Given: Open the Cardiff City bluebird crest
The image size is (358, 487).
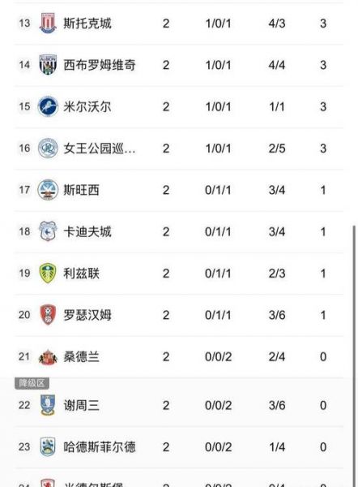Looking at the screenshot, I should point(48,231).
